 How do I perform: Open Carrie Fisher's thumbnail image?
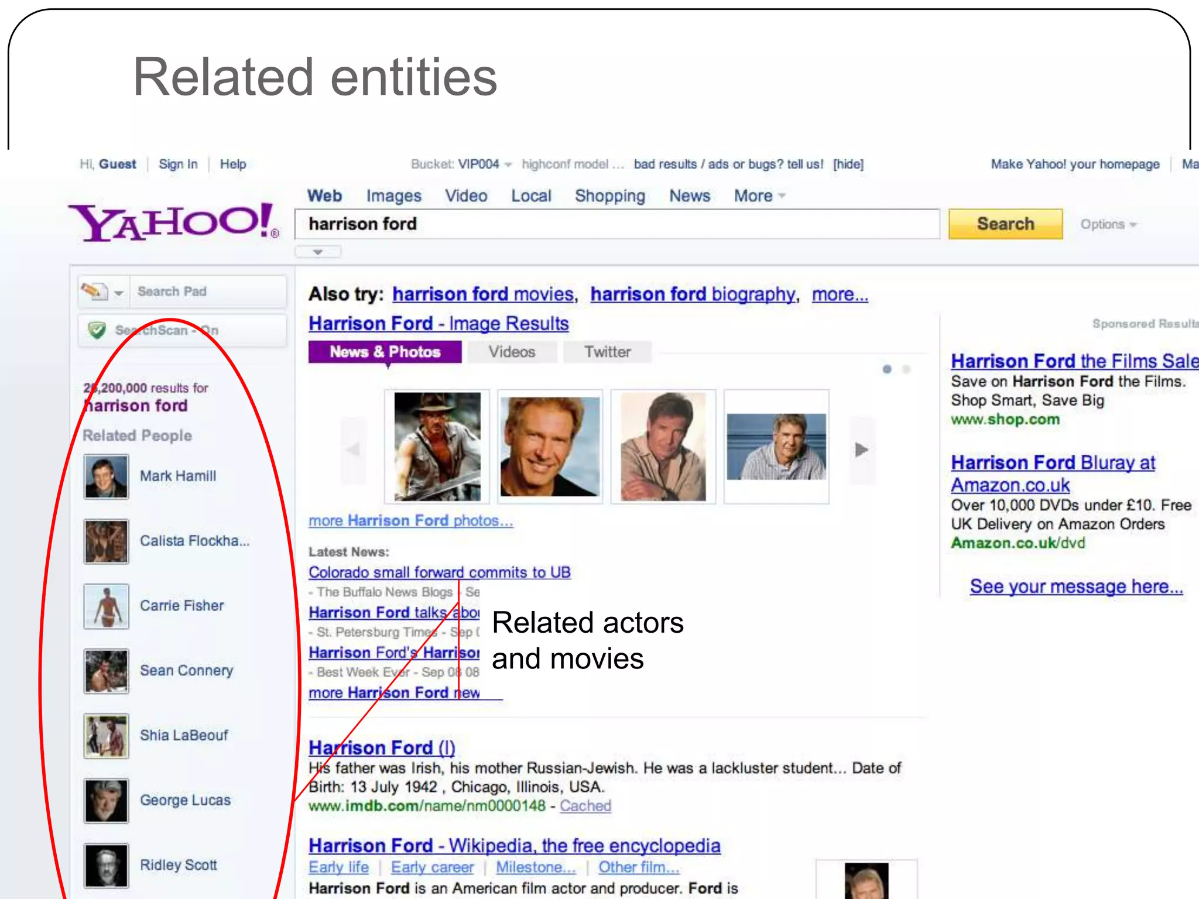click(106, 606)
